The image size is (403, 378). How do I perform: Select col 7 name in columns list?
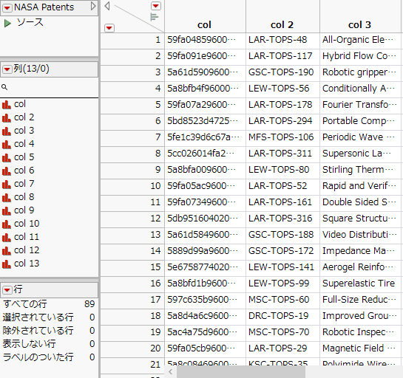24,184
